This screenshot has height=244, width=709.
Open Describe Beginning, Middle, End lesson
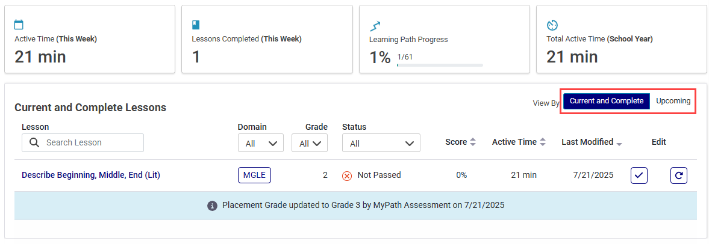pos(91,175)
